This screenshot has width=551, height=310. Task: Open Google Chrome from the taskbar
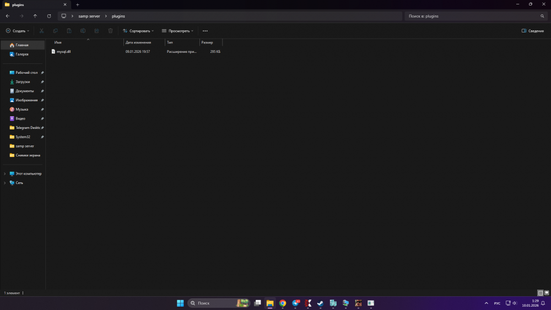tap(283, 303)
